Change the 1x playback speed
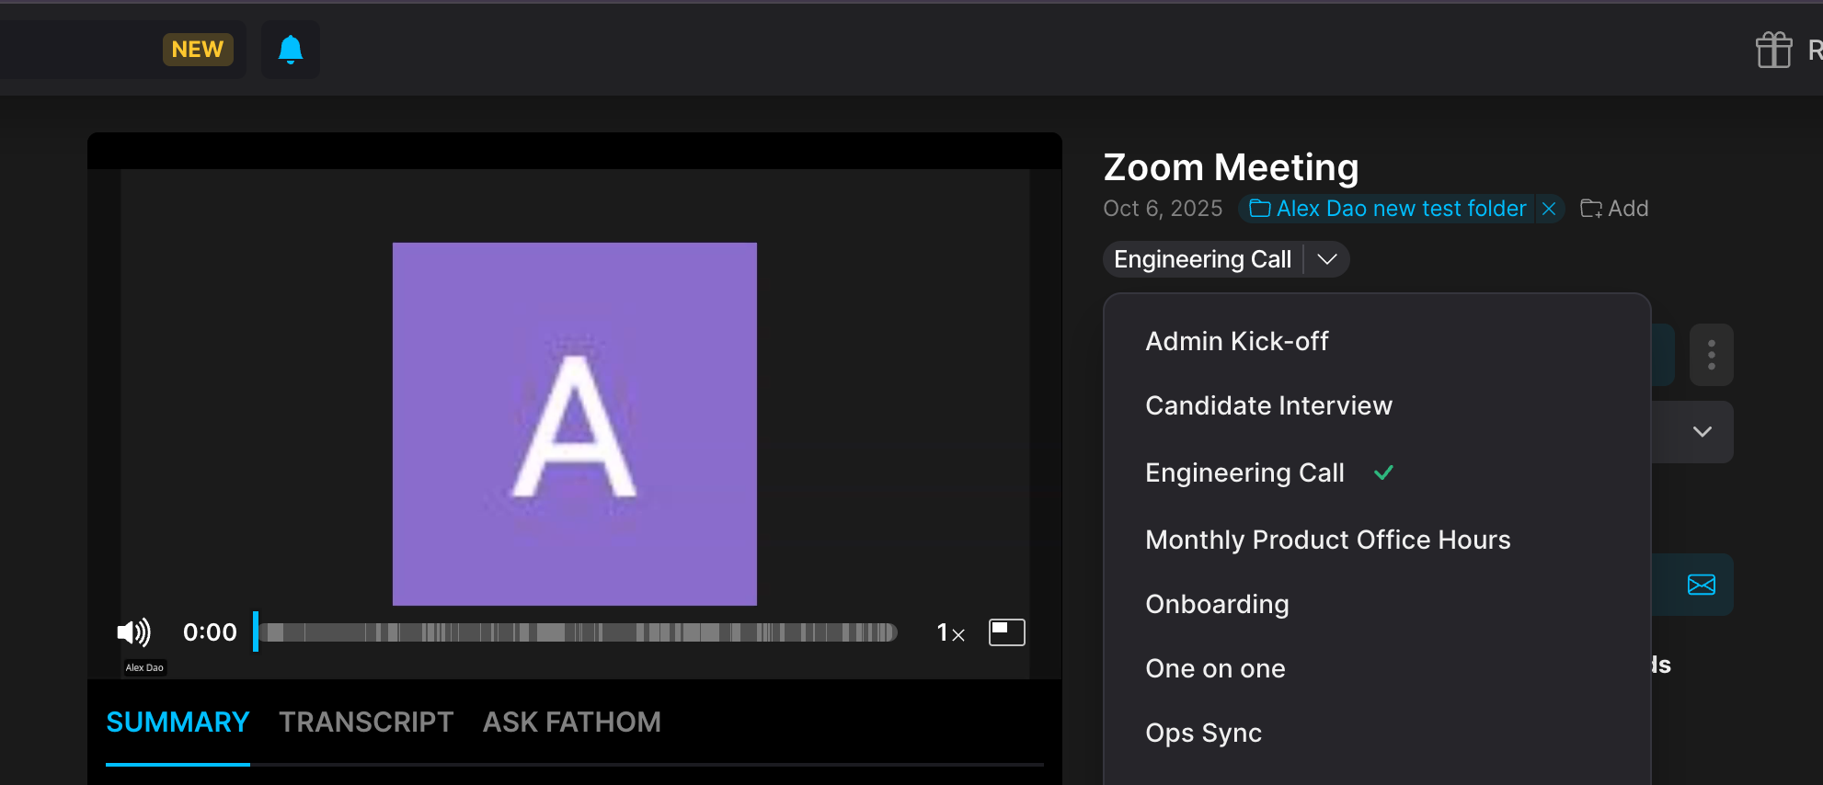The image size is (1823, 785). 950,632
